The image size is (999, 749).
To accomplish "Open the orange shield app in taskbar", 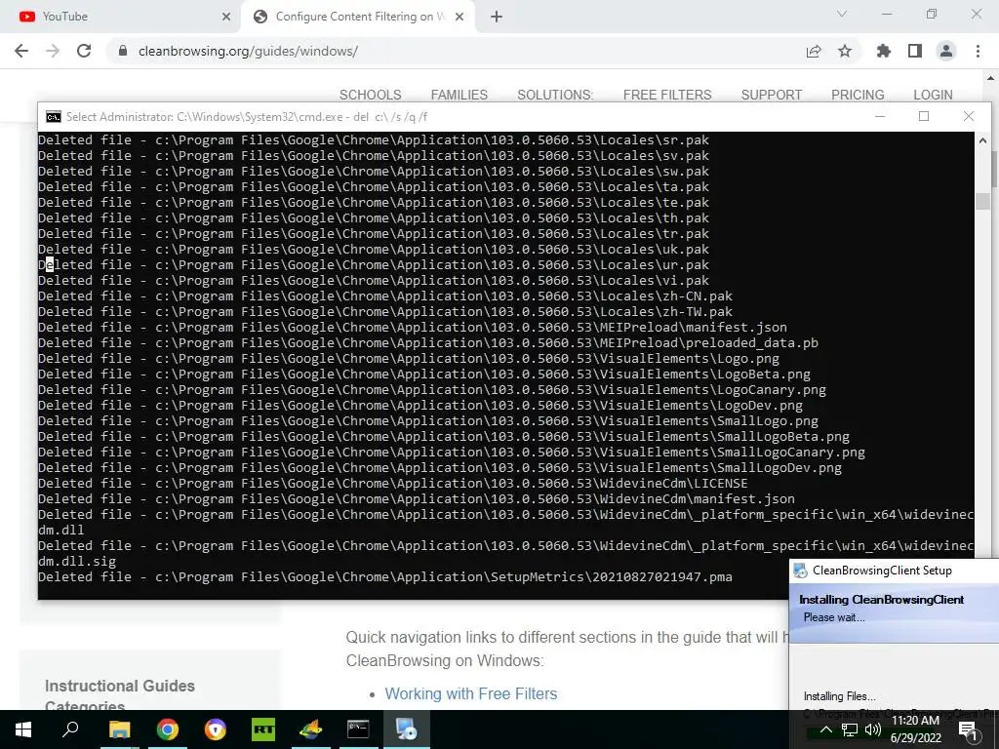I will pos(216,729).
